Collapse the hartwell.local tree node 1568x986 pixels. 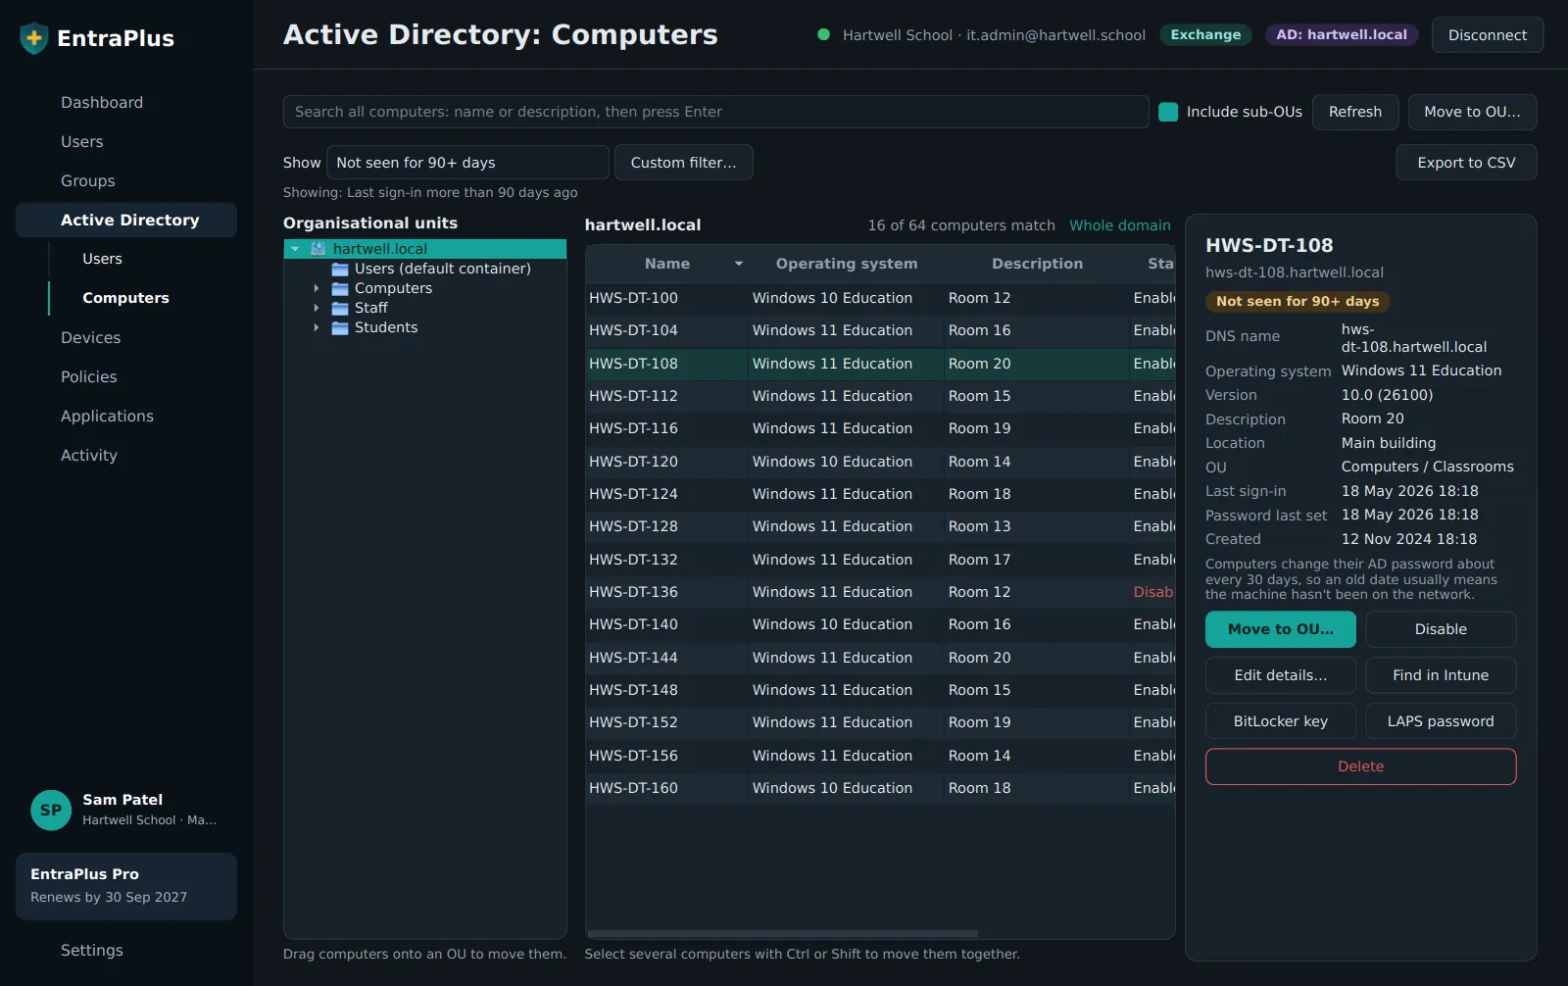(x=295, y=249)
